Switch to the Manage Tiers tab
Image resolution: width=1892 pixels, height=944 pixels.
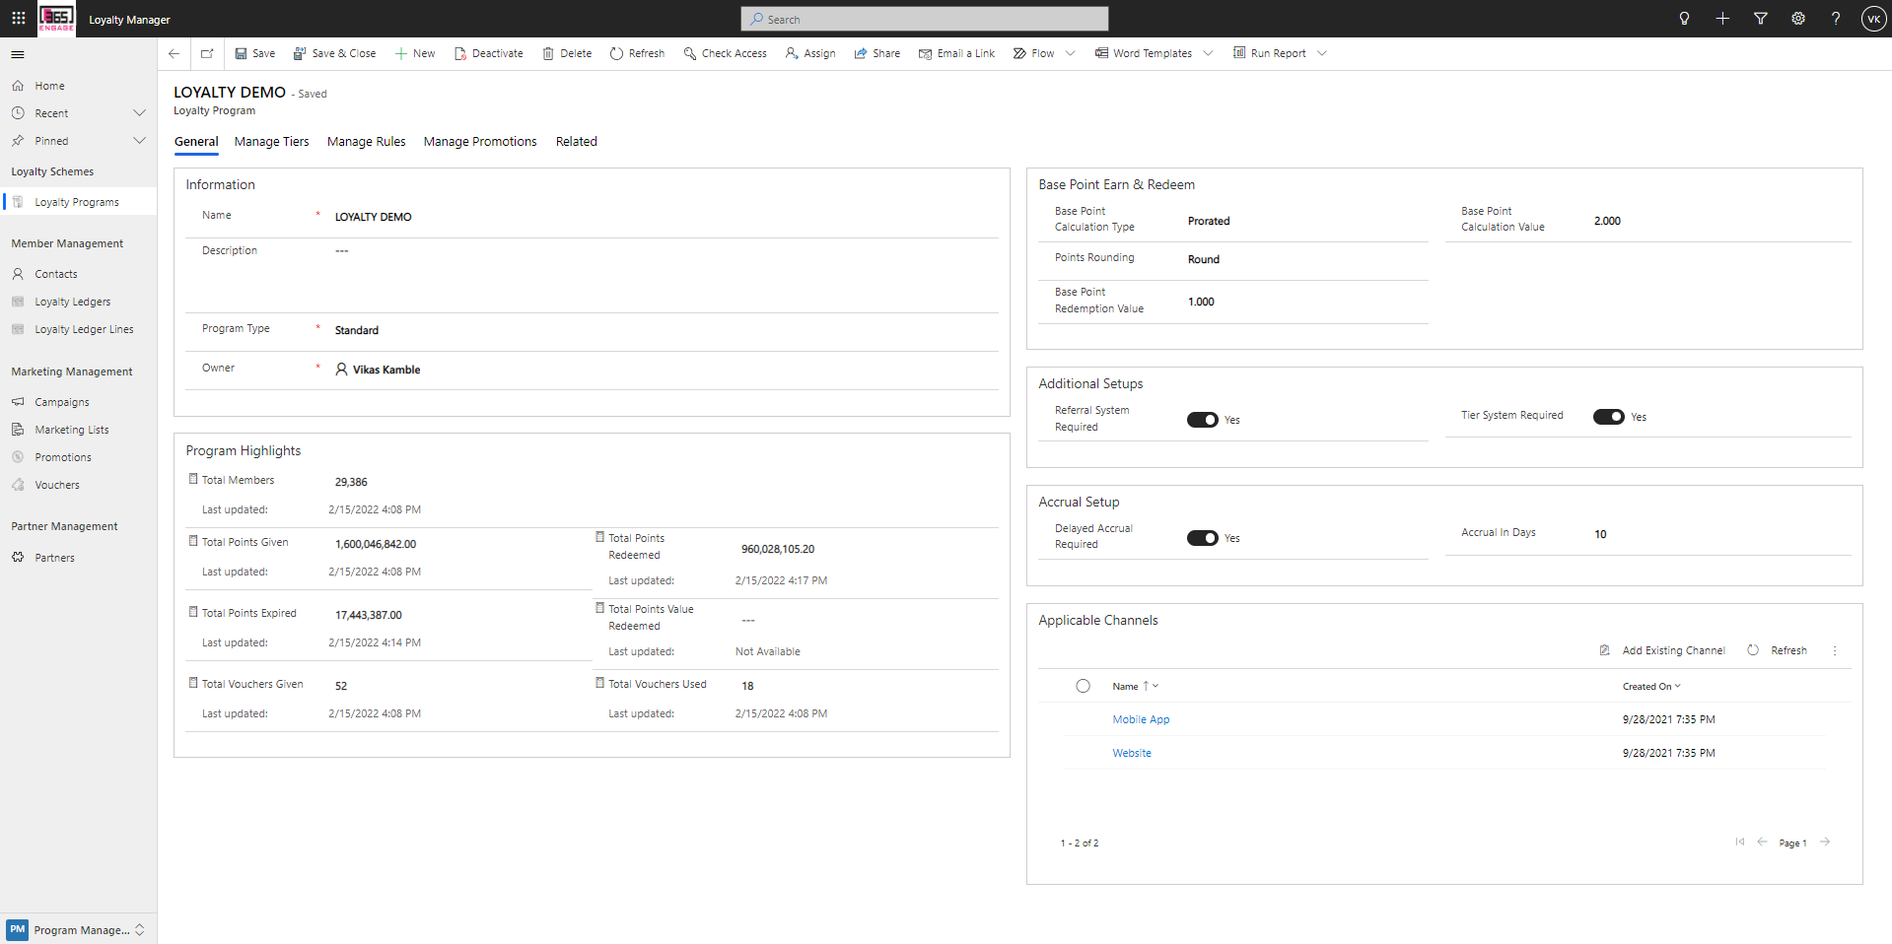[271, 141]
